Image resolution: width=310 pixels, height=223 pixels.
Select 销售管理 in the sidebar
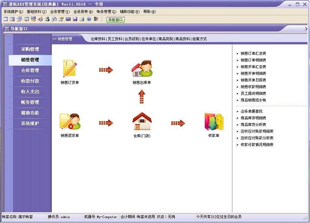click(x=30, y=60)
